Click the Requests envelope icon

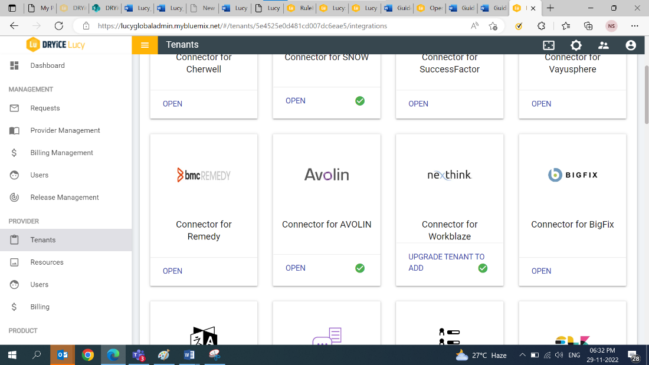[x=15, y=108]
